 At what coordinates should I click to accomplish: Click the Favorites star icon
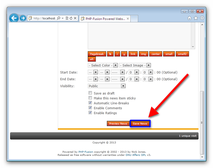196,18
